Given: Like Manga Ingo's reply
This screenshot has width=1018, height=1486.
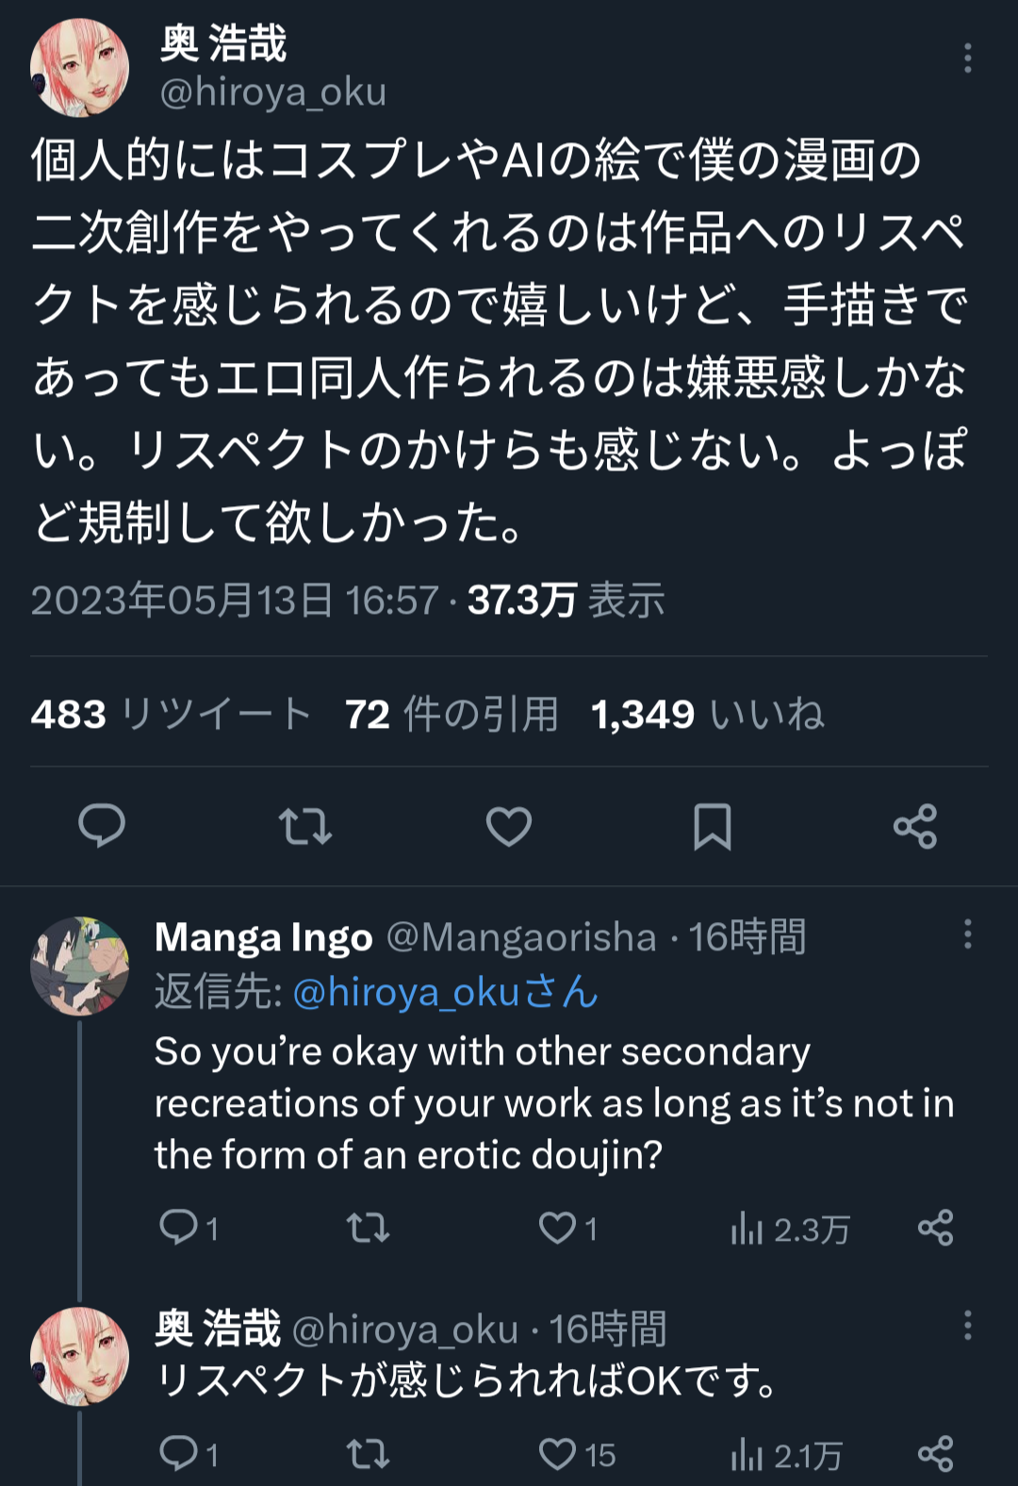Looking at the screenshot, I should pos(558,1228).
